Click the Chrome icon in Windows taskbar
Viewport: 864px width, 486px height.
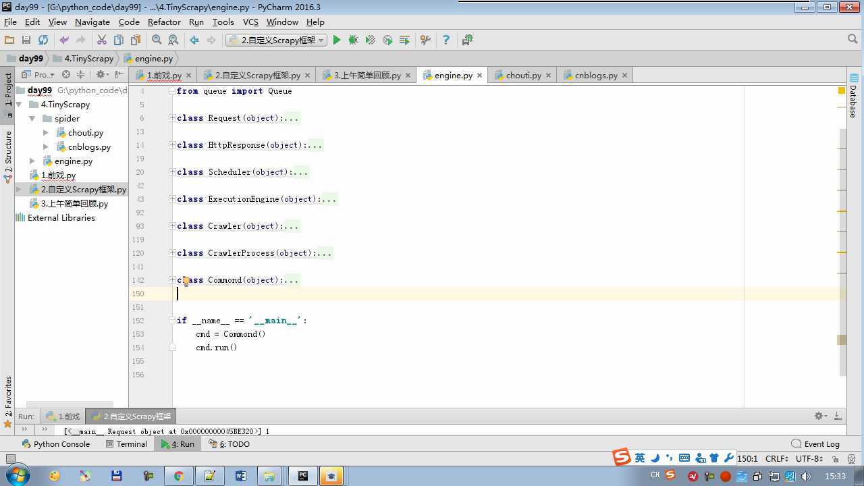(x=178, y=476)
